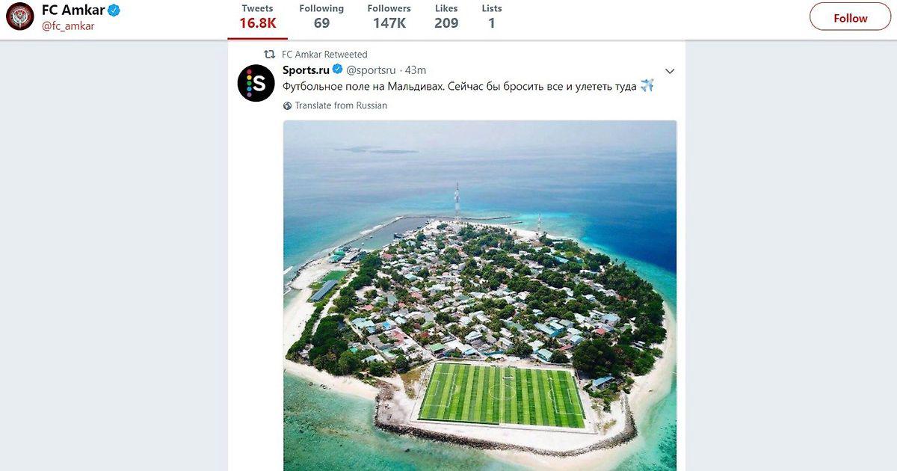897x471 pixels.
Task: Open the Followers tab
Action: click(389, 16)
